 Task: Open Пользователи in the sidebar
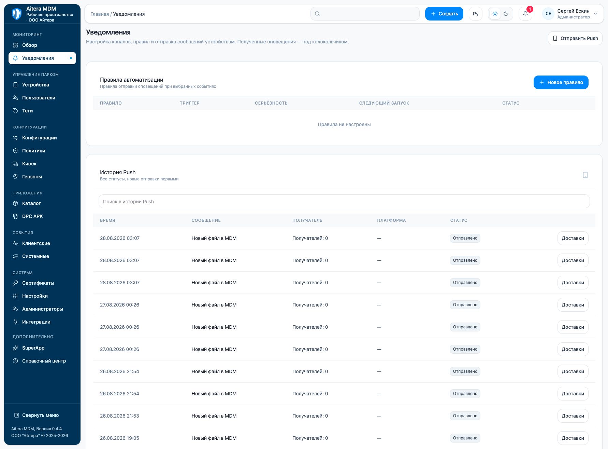[x=42, y=98]
